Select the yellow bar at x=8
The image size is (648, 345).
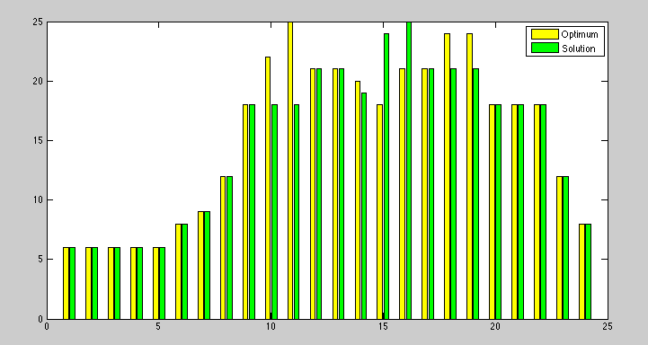(223, 247)
